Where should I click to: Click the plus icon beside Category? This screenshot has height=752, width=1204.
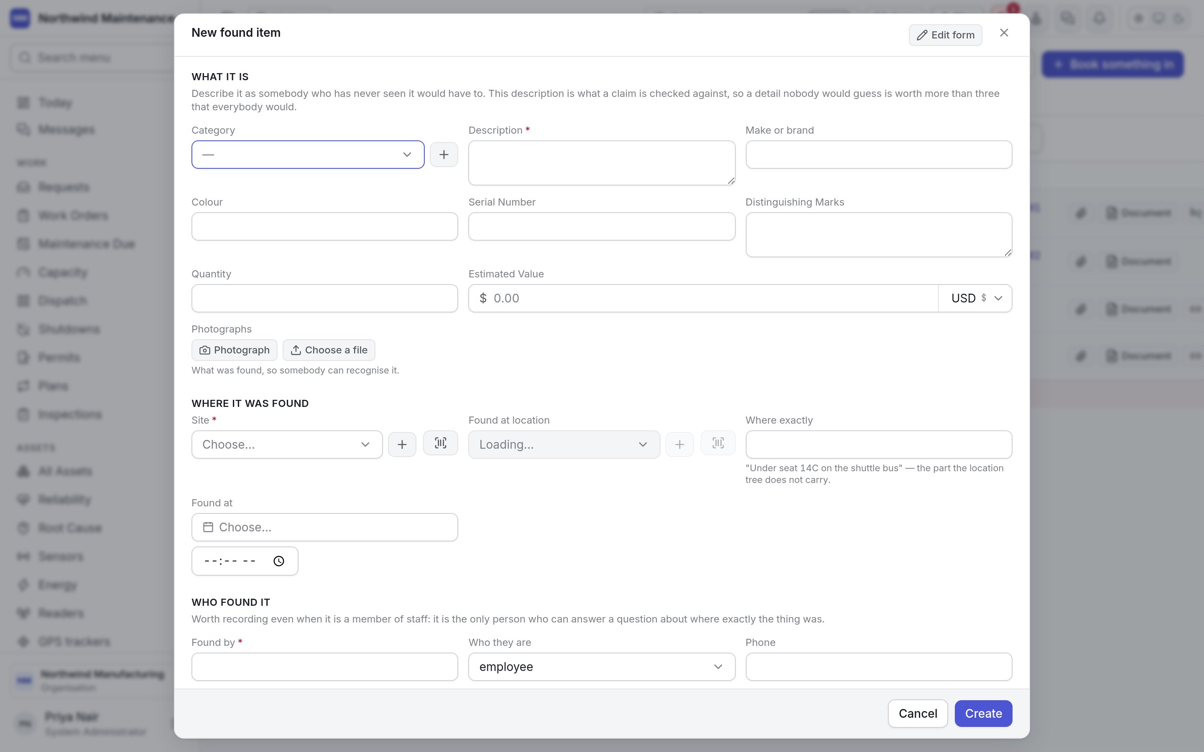444,155
